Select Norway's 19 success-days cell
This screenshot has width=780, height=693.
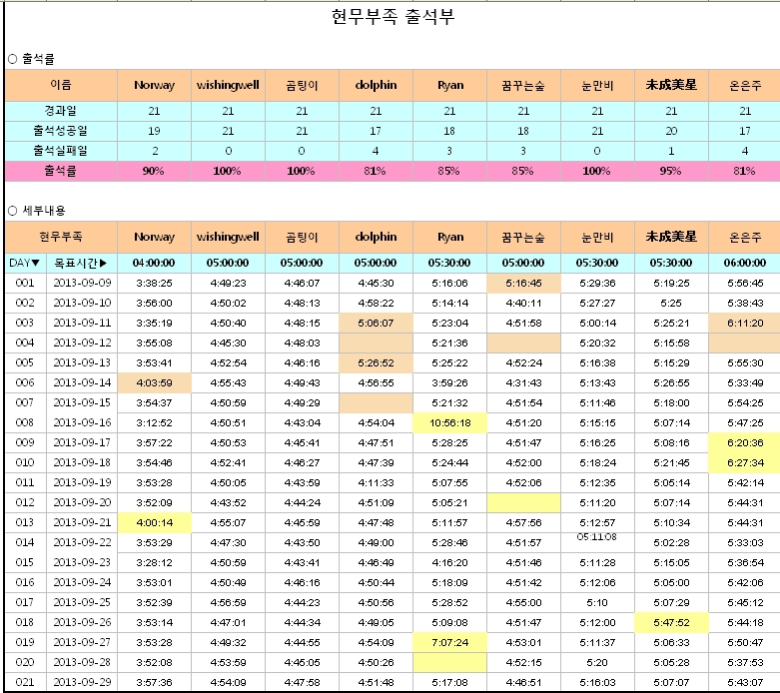click(154, 131)
